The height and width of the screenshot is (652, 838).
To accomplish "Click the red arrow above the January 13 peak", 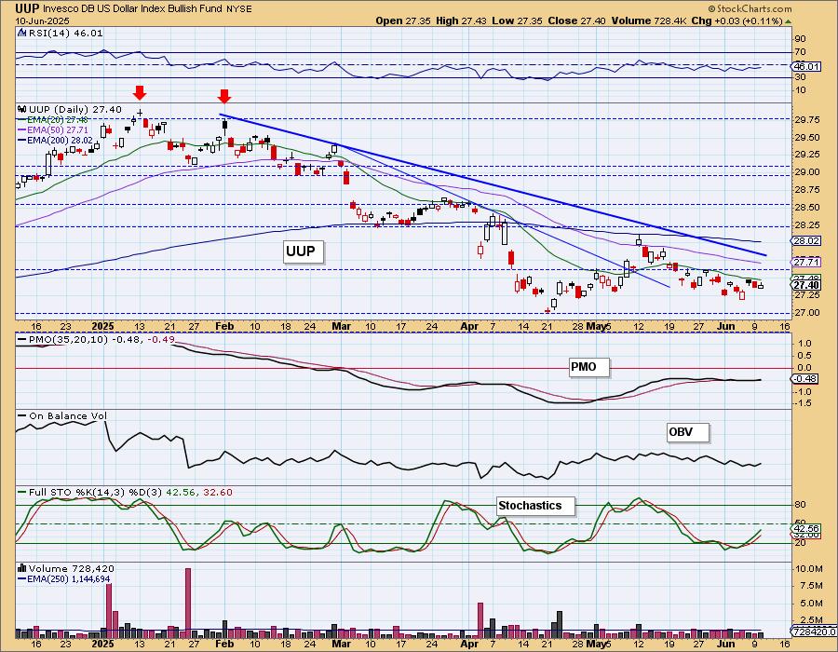I will pos(140,93).
